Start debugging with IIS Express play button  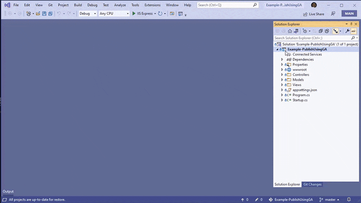[134, 13]
